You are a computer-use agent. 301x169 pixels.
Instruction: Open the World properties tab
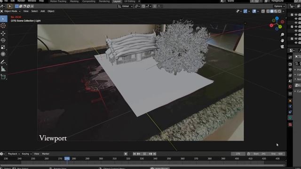click(x=290, y=86)
